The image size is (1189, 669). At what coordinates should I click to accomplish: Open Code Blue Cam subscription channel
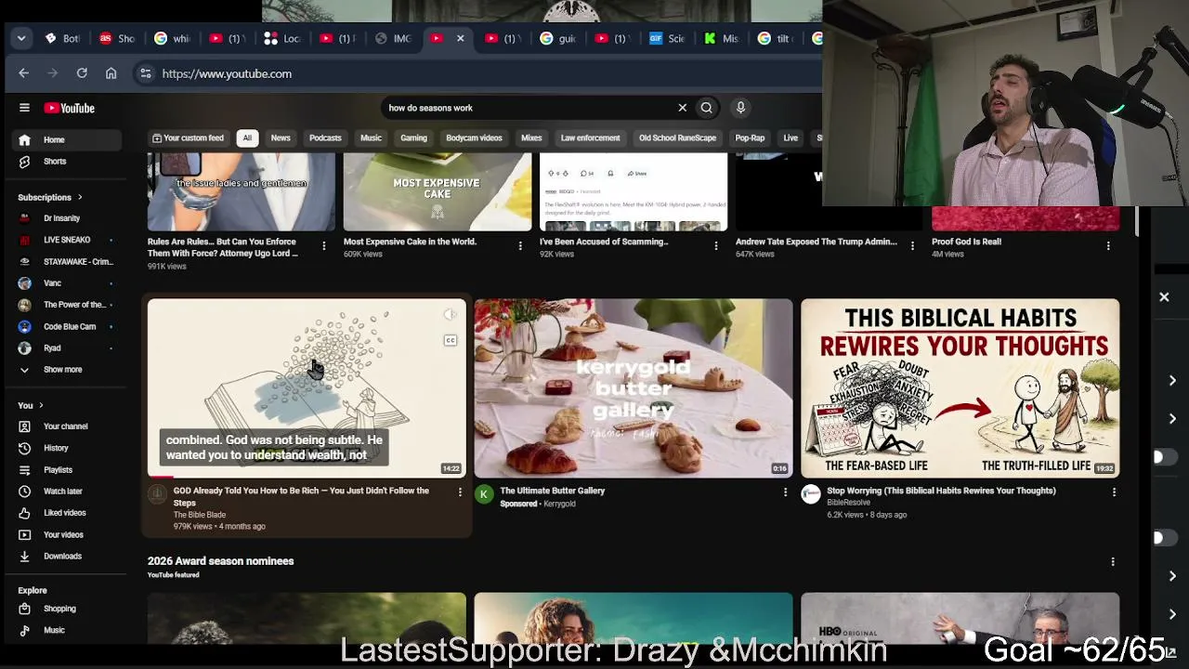click(65, 327)
